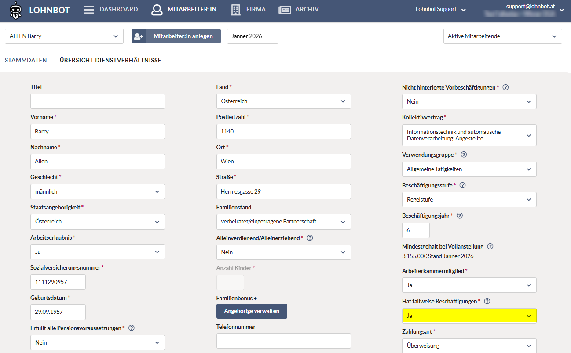Open the Mitarbeiter:in menu

[x=184, y=10]
